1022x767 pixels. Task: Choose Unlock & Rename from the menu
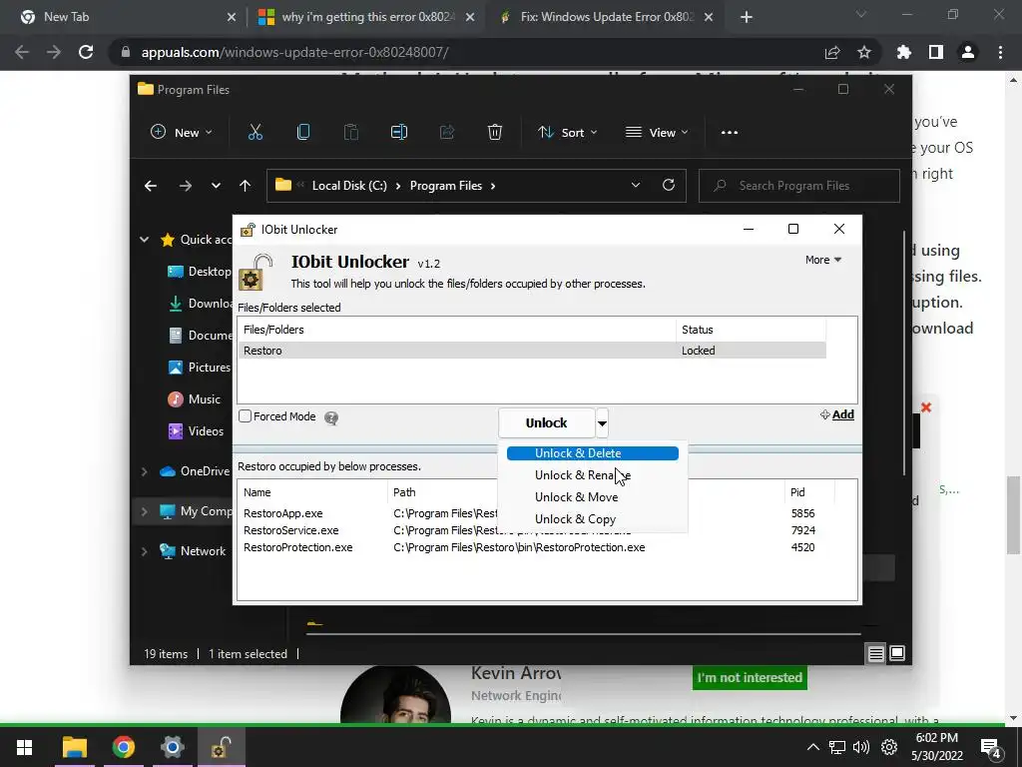(x=593, y=475)
